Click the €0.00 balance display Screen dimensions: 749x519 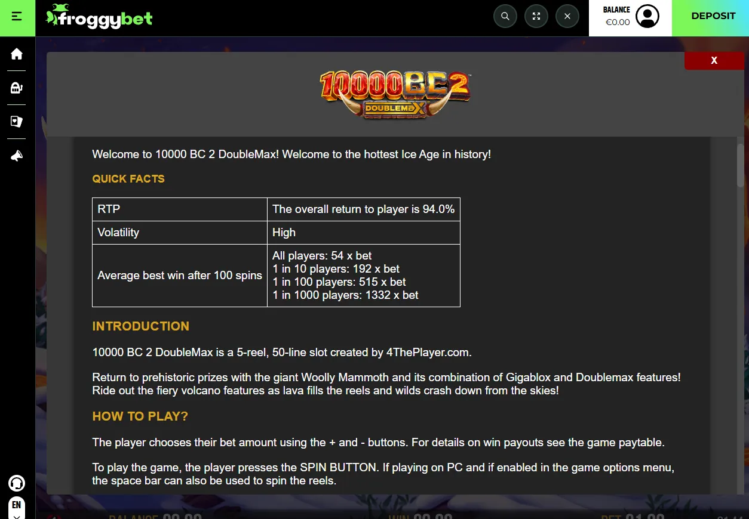(x=618, y=23)
